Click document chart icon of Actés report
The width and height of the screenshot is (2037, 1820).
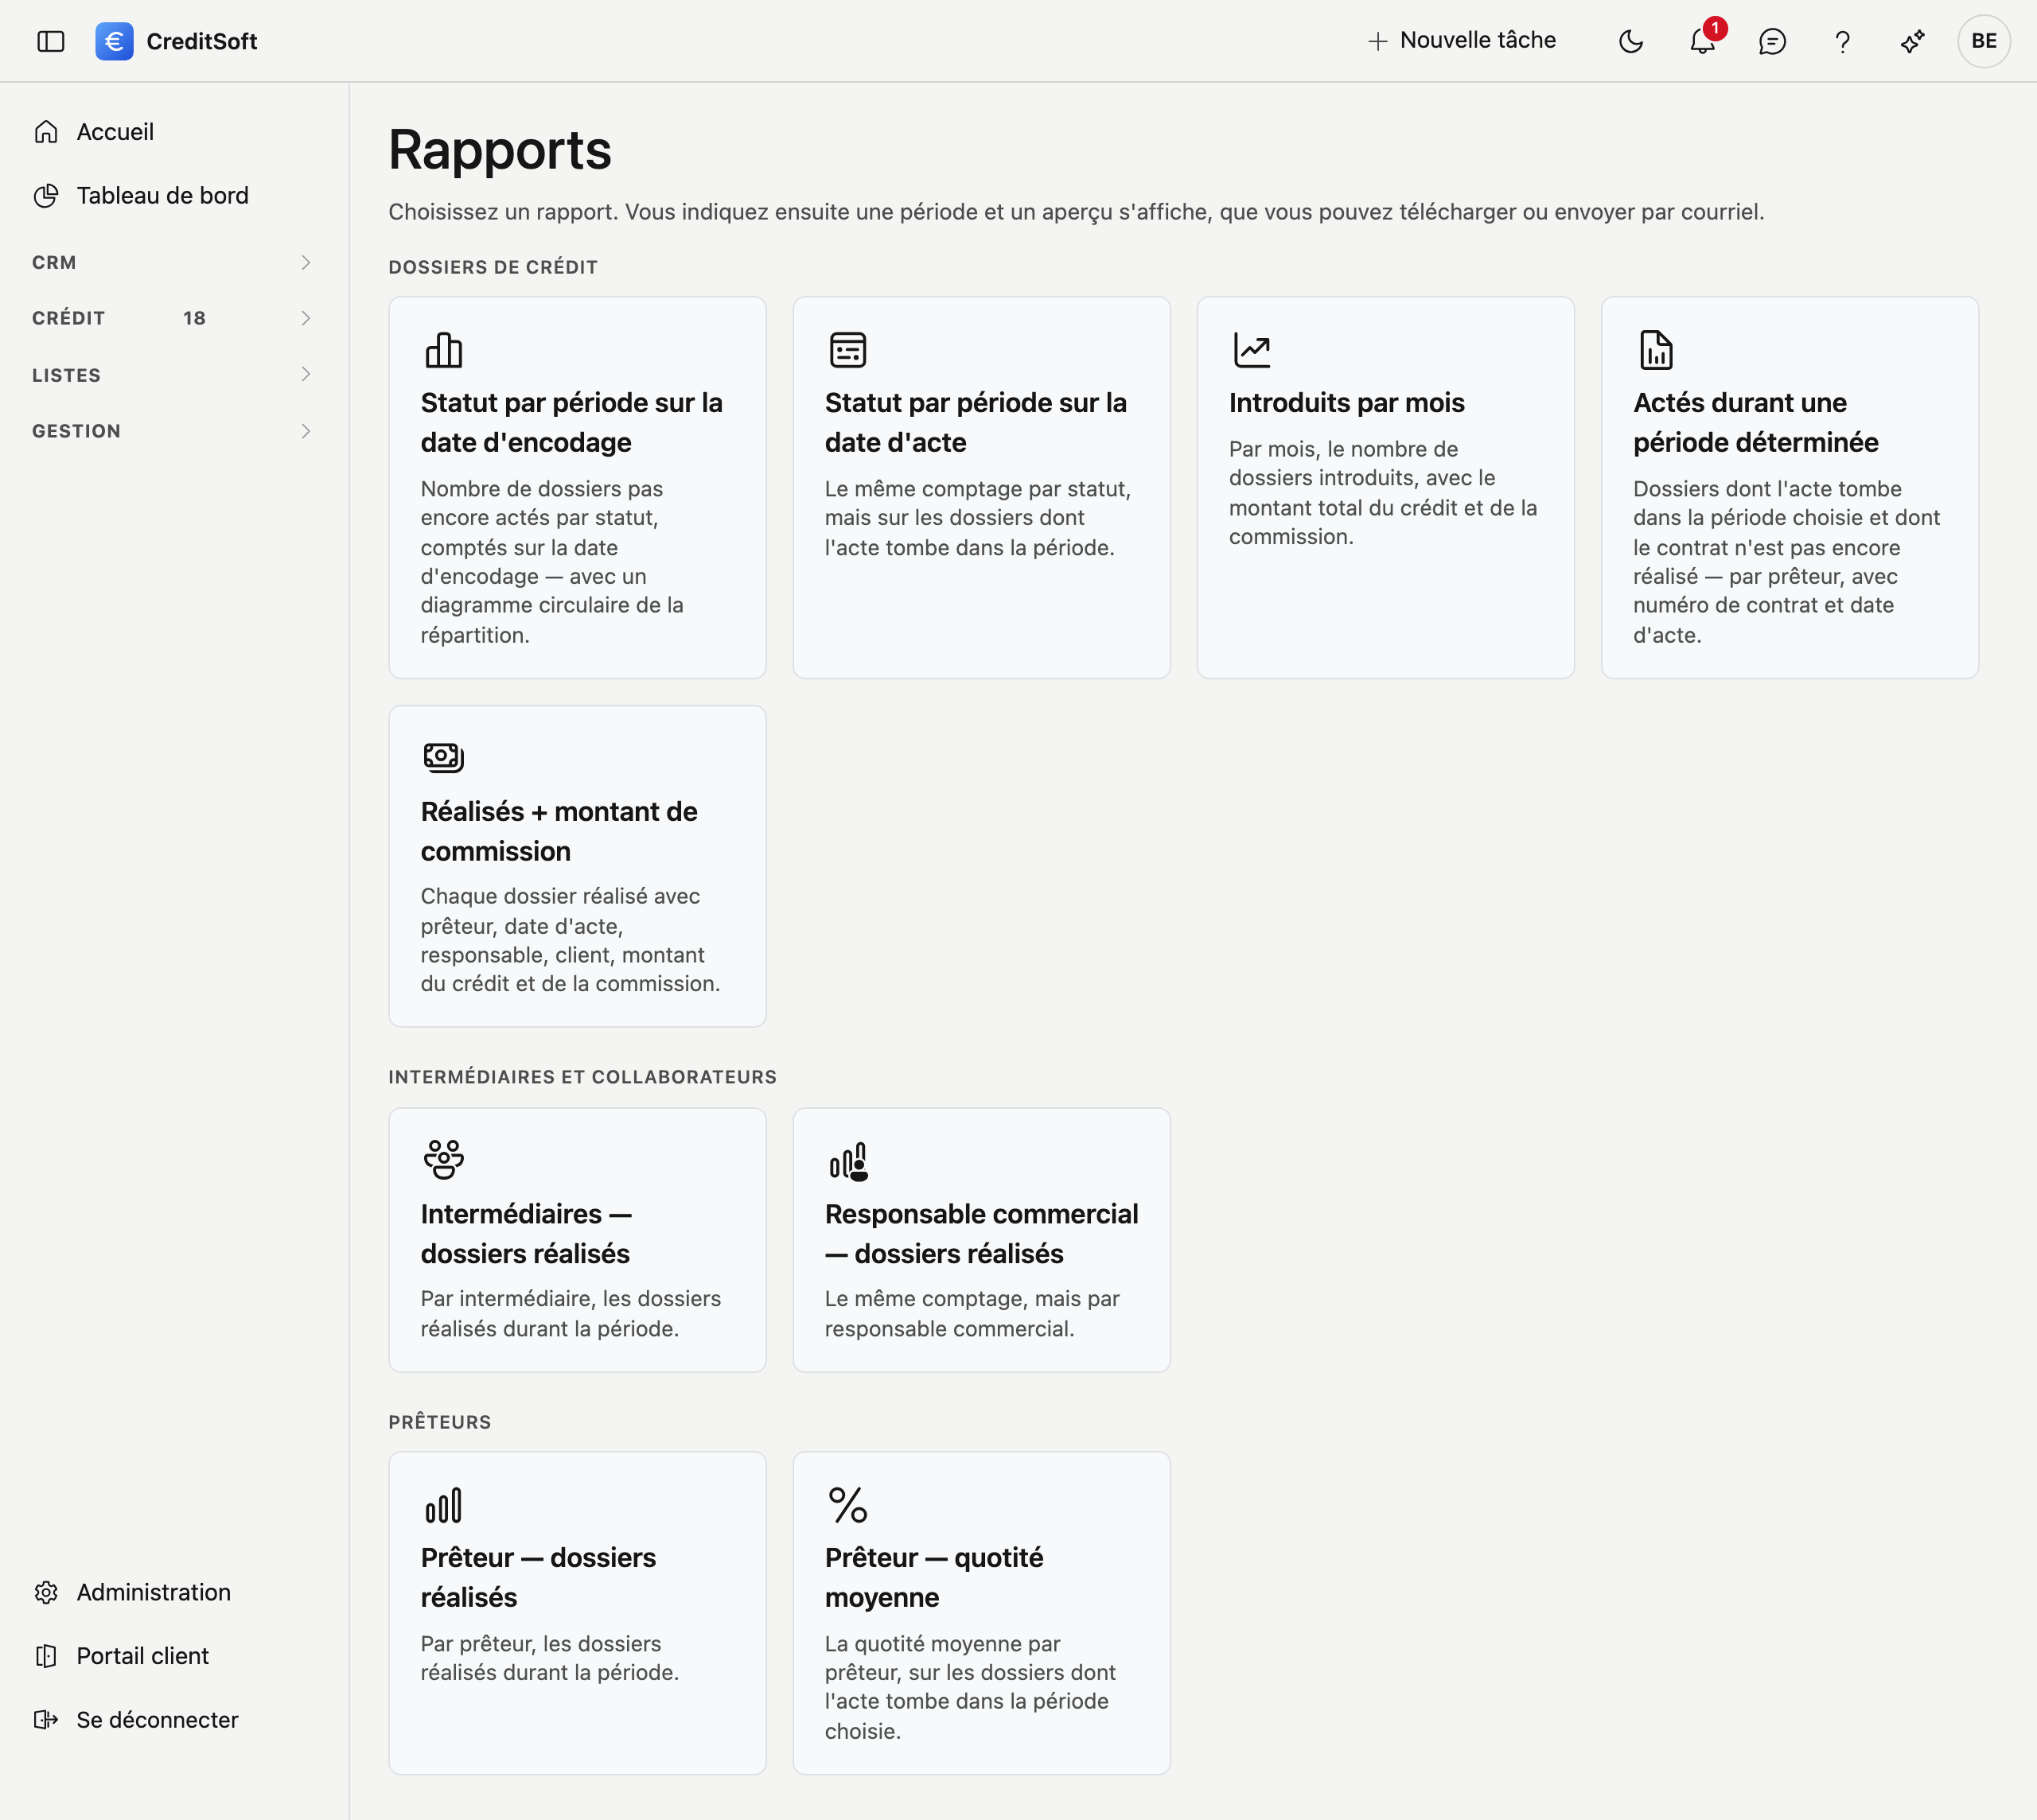[1656, 350]
